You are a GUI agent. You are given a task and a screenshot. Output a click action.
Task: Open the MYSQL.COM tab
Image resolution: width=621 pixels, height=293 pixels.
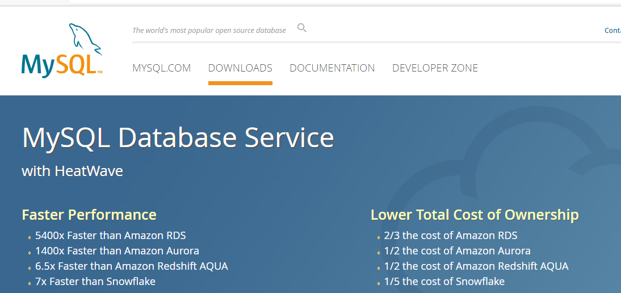162,68
